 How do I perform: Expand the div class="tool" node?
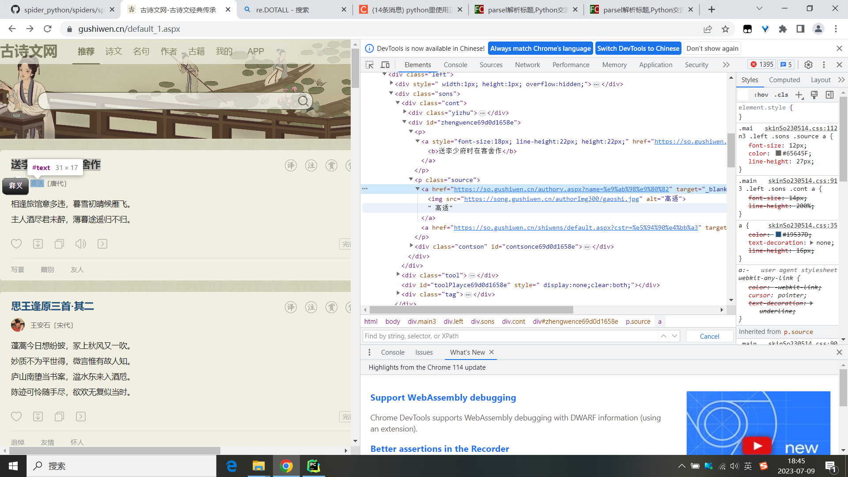tap(398, 275)
